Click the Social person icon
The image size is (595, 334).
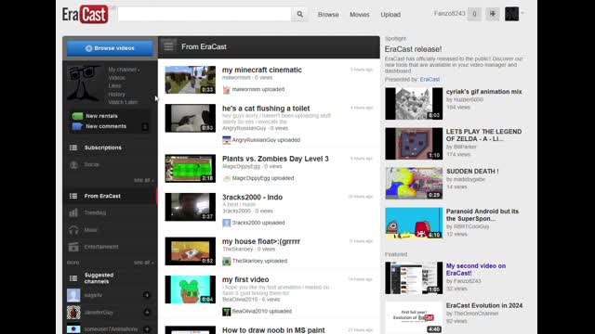click(x=73, y=165)
